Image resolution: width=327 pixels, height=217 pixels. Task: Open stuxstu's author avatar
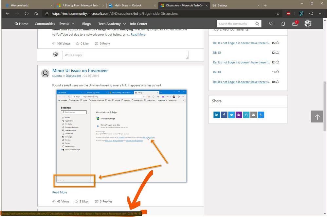pos(45,73)
